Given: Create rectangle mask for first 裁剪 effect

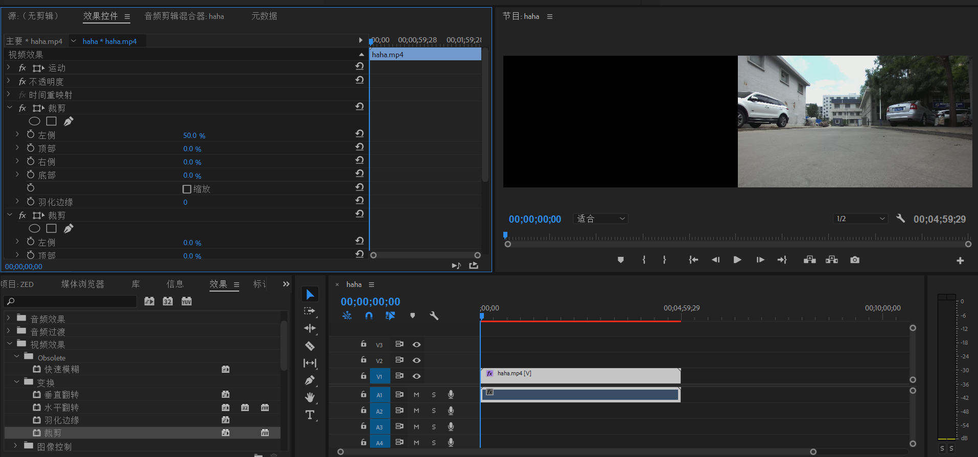Looking at the screenshot, I should [x=51, y=122].
